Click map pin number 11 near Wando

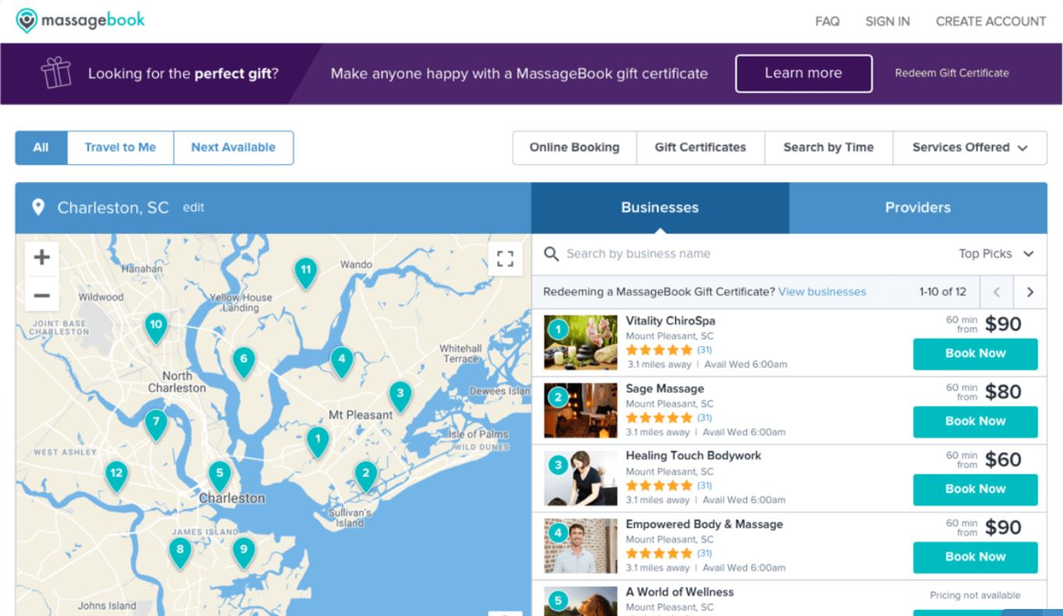(x=305, y=271)
